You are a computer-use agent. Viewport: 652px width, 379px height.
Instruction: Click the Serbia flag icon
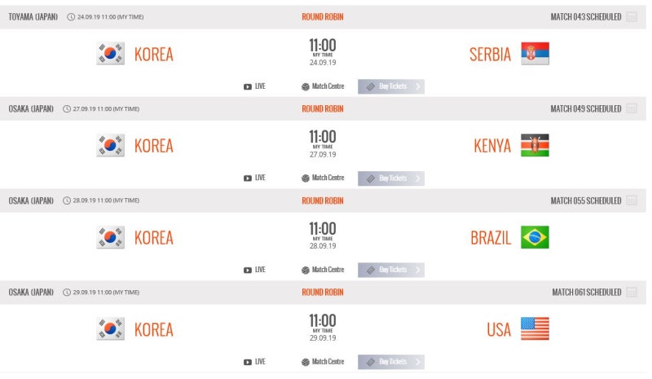click(x=535, y=53)
